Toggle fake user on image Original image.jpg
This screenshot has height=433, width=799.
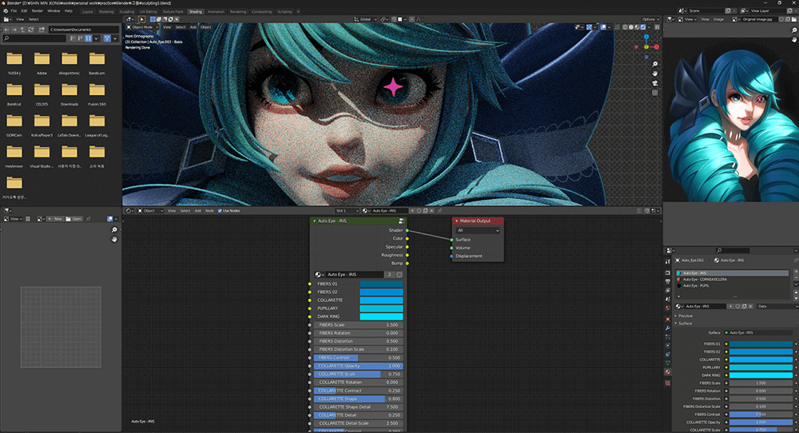point(782,19)
